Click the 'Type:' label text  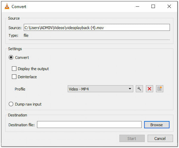click(13, 35)
